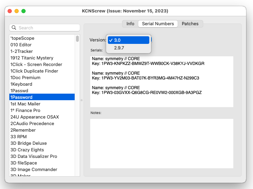Choose version 2.9.7 from the dropdown
The image size is (253, 189).
(x=119, y=48)
